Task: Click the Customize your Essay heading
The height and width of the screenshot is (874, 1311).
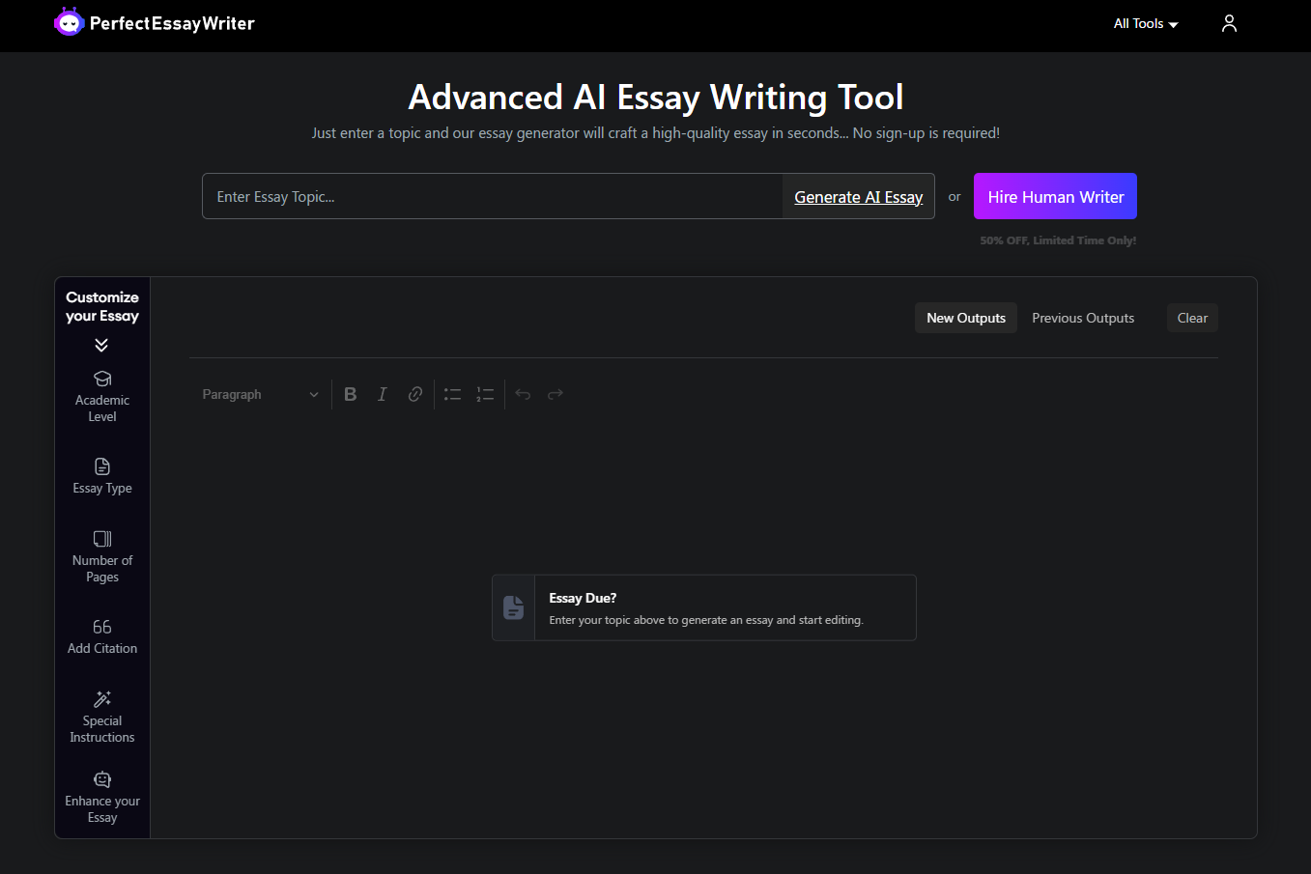Action: point(102,306)
